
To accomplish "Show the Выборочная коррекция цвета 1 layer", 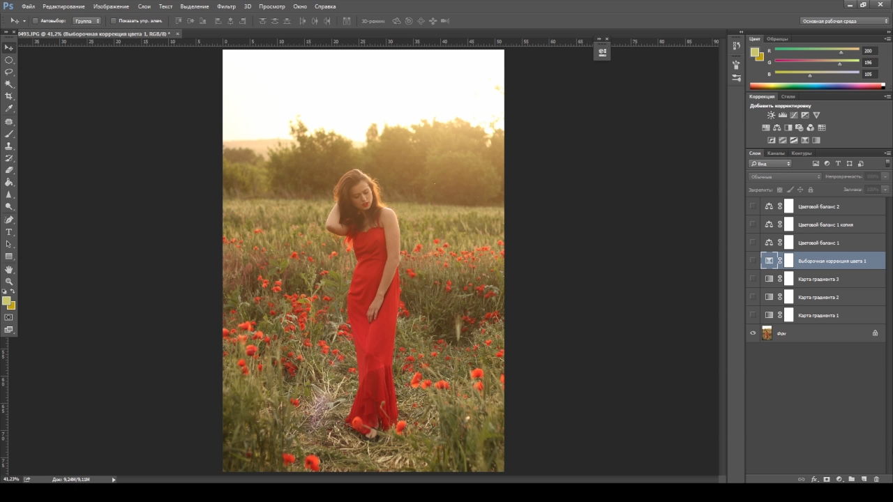I will pos(753,261).
